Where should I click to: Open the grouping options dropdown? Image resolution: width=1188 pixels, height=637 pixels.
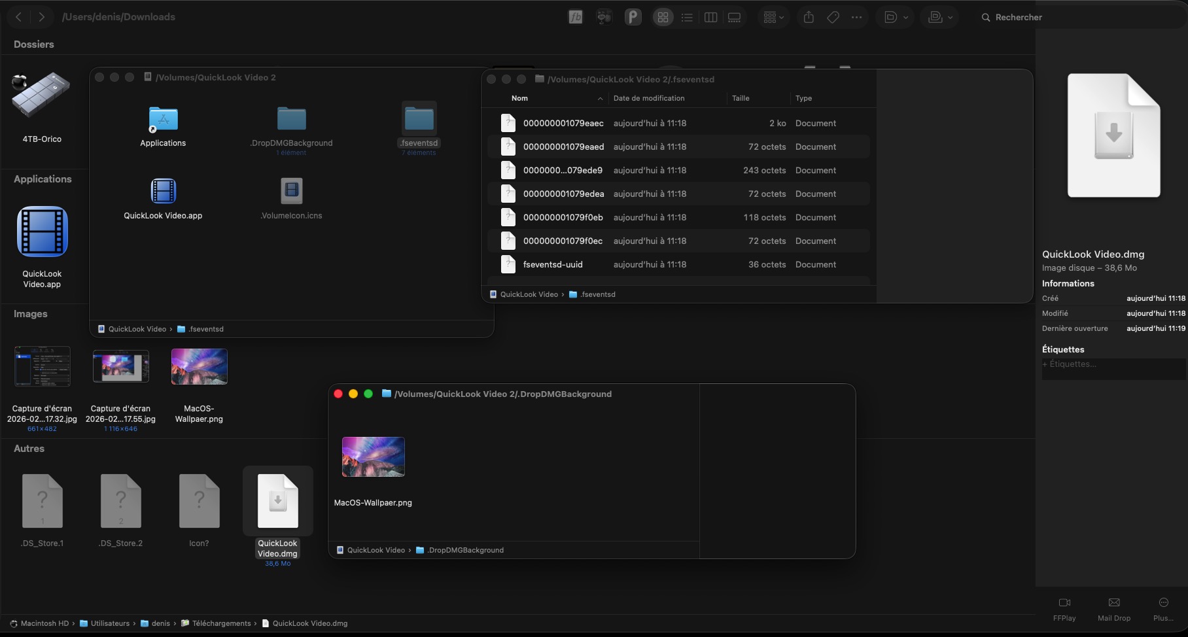point(773,18)
